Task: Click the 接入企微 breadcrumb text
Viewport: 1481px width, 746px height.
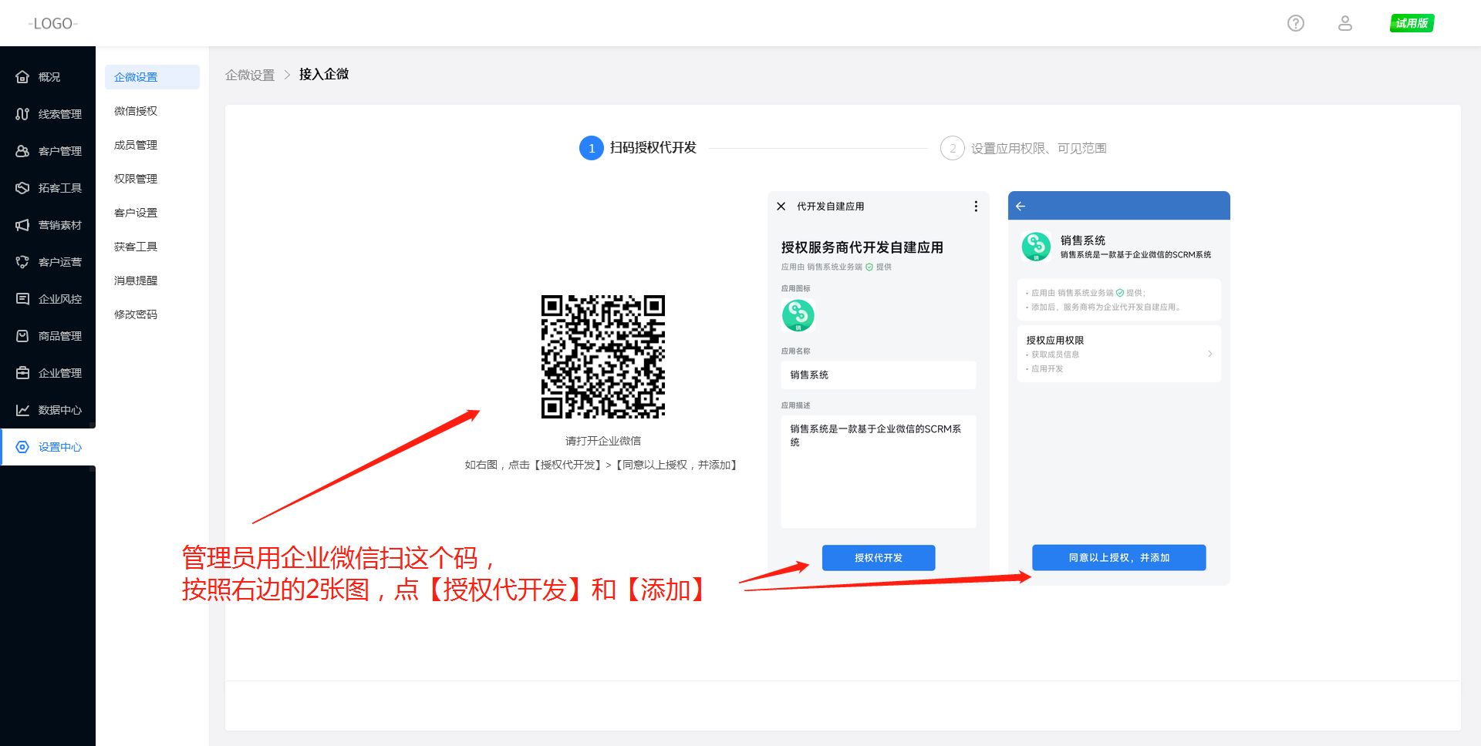Action: tap(324, 74)
